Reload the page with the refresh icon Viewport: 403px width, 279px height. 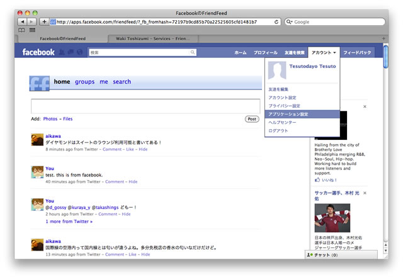click(x=276, y=22)
